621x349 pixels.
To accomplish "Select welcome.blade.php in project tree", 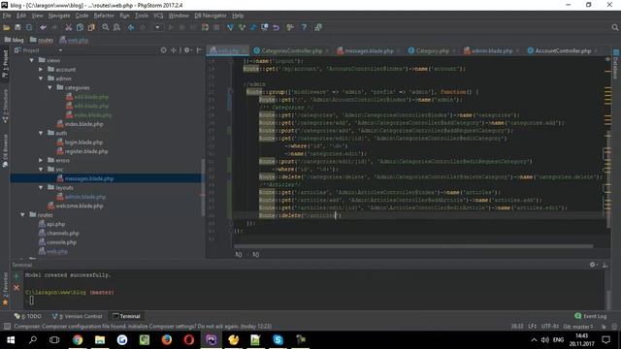I will (x=80, y=206).
